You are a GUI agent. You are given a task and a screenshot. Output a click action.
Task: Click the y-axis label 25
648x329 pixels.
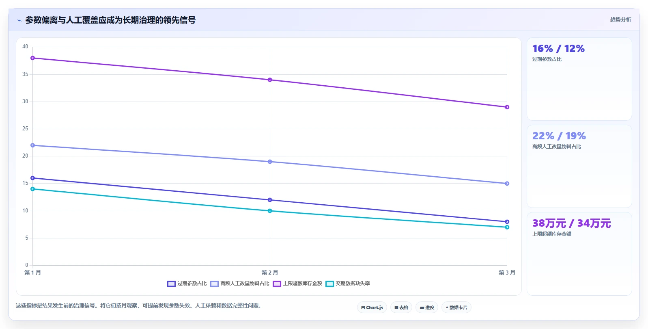25,129
